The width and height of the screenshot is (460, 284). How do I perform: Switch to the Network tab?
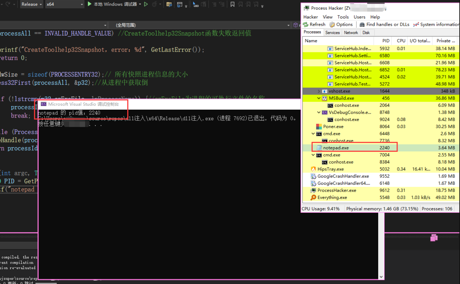351,33
